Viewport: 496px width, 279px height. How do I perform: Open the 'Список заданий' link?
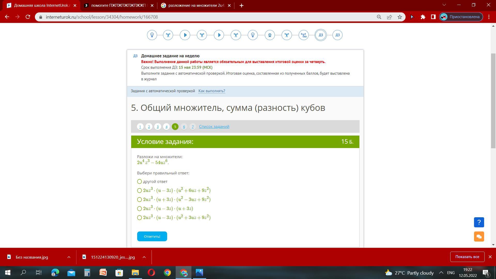point(214,127)
